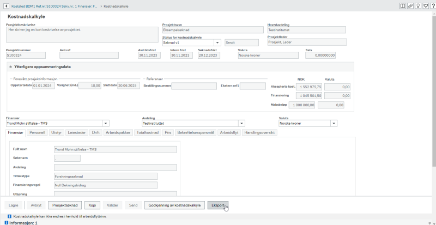Click the Finansiering NOK value field
436x225 pixels.
coord(309,96)
